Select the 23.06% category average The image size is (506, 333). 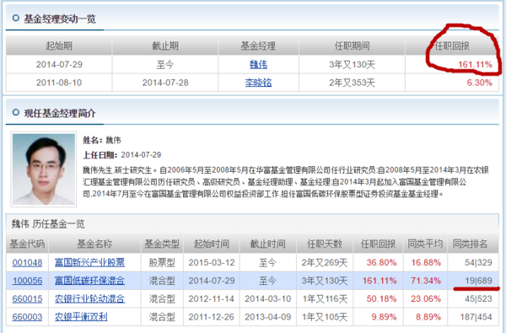click(x=426, y=298)
